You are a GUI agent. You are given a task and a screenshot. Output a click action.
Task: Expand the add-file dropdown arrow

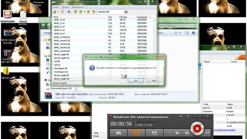84,12
